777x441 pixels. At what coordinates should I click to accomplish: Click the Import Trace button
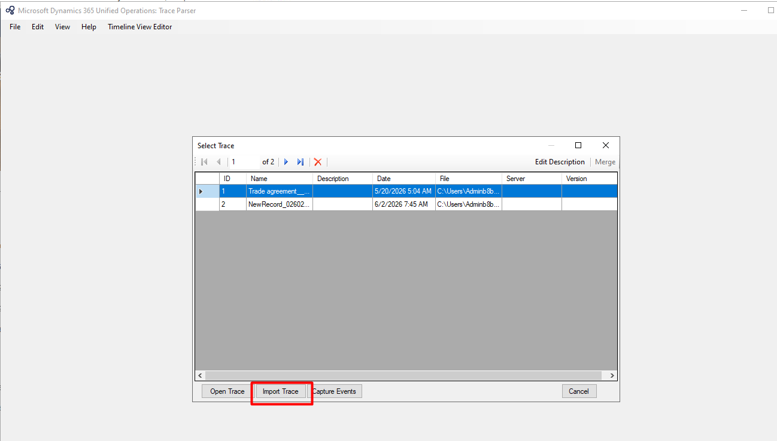point(281,391)
